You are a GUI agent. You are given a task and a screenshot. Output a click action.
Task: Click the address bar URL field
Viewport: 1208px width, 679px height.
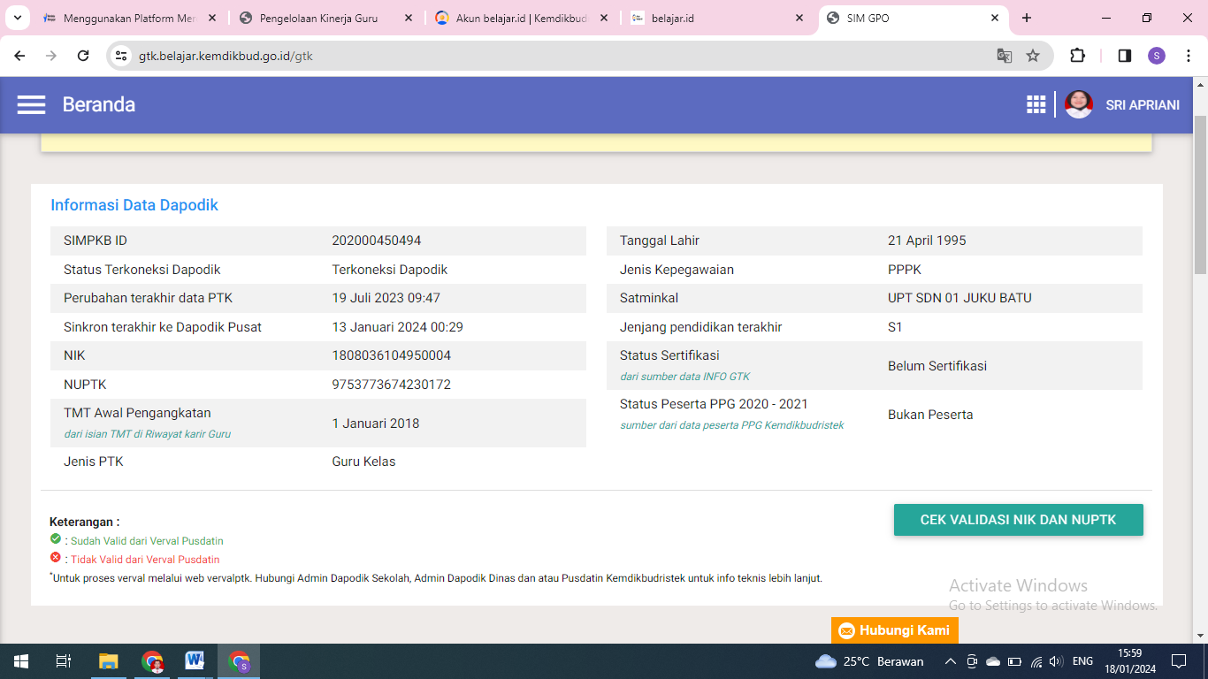(531, 56)
